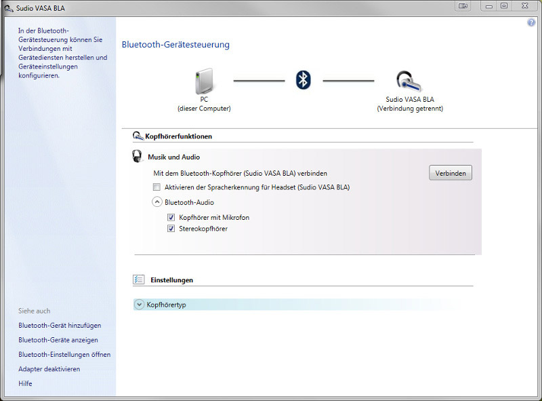Click the Bluetooth logo icon
This screenshot has height=401, width=542.
tap(303, 80)
